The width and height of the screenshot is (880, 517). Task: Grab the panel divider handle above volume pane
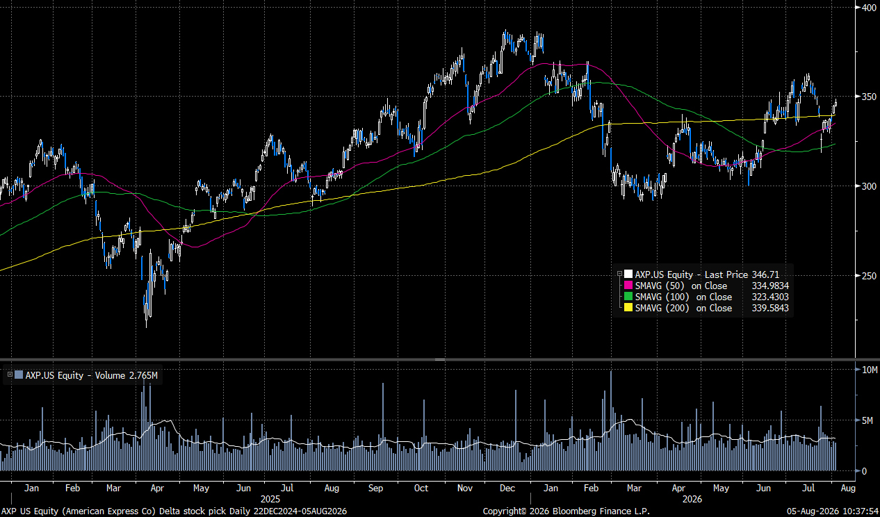(x=439, y=359)
